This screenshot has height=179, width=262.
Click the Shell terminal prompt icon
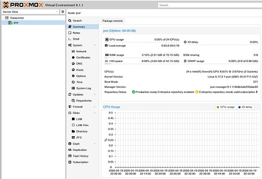coord(70,39)
